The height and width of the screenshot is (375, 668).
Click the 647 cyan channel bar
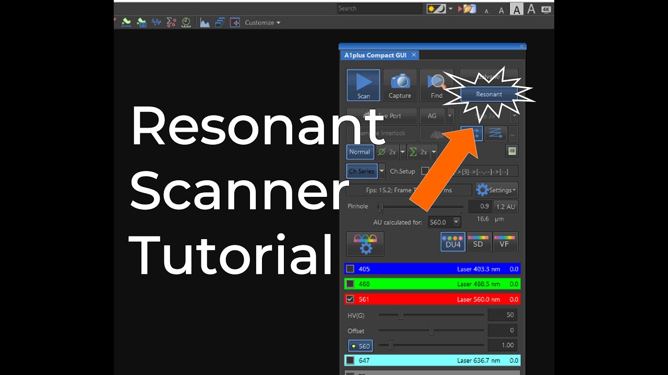(x=433, y=360)
